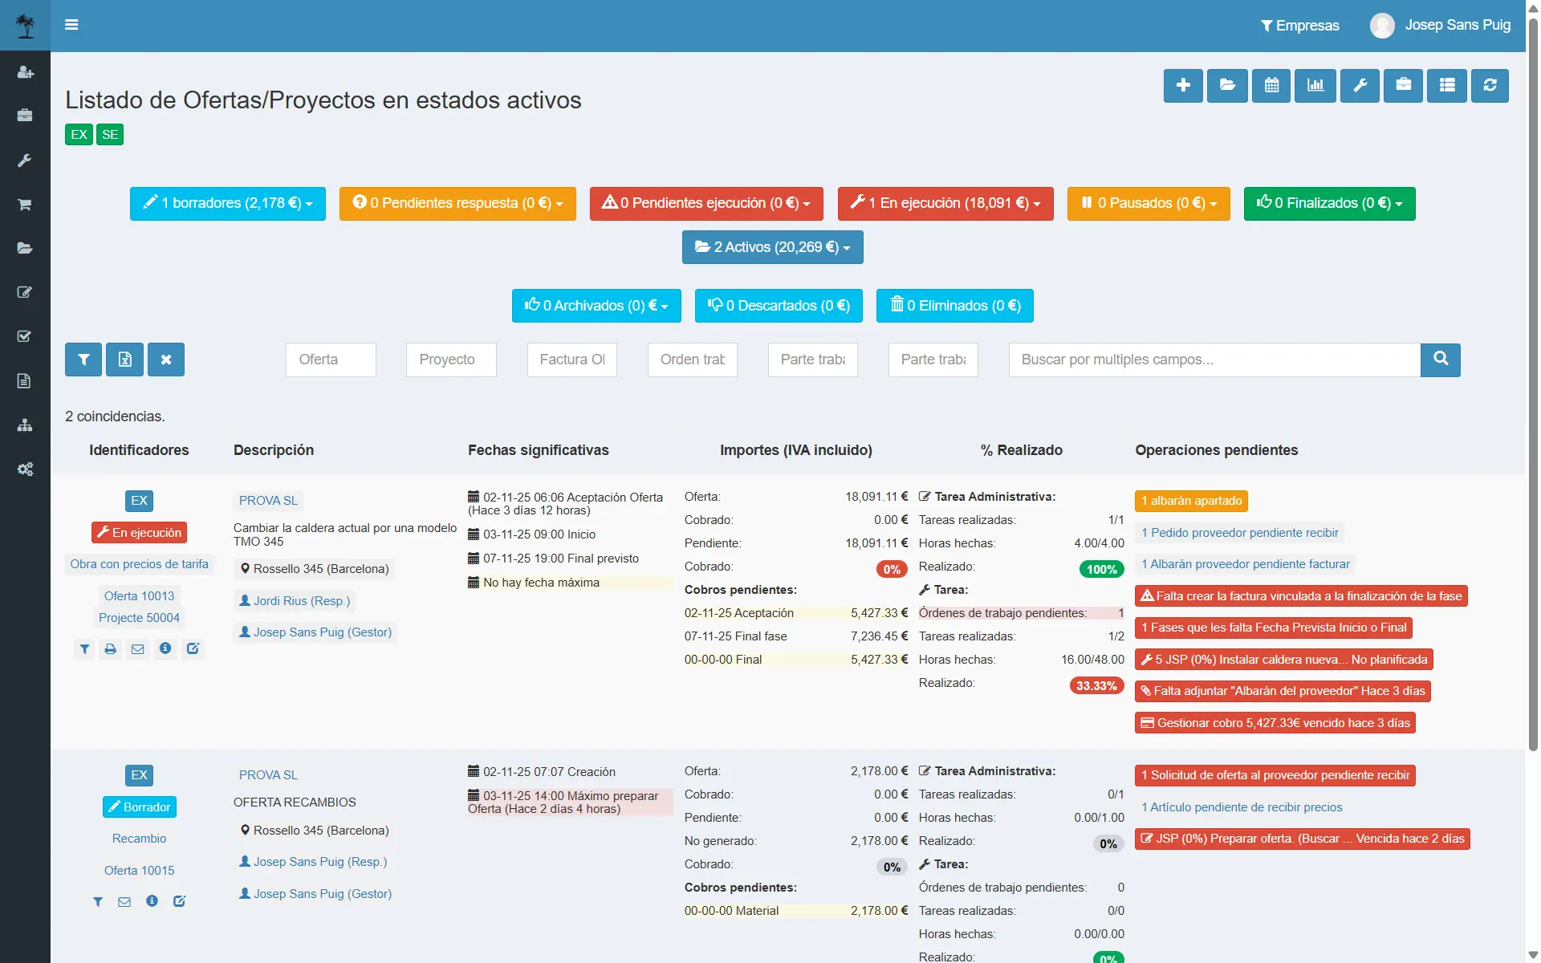Select the 0 Descartados status button

point(779,306)
